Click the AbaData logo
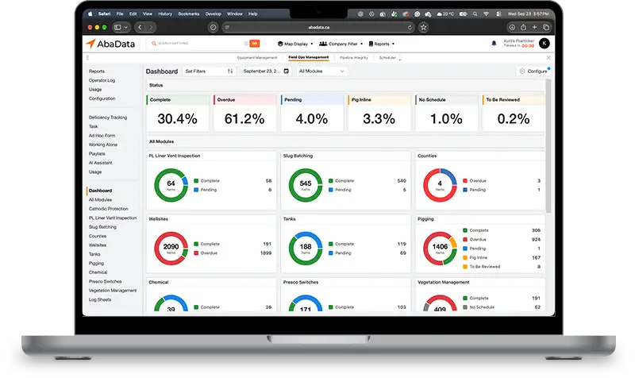 pos(110,44)
